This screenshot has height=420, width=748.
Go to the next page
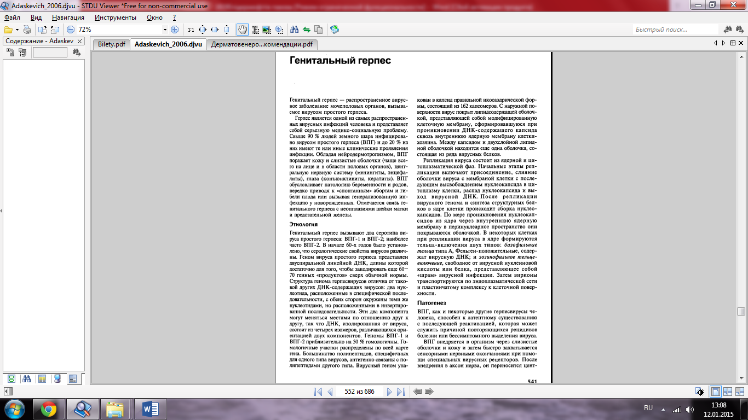[389, 392]
